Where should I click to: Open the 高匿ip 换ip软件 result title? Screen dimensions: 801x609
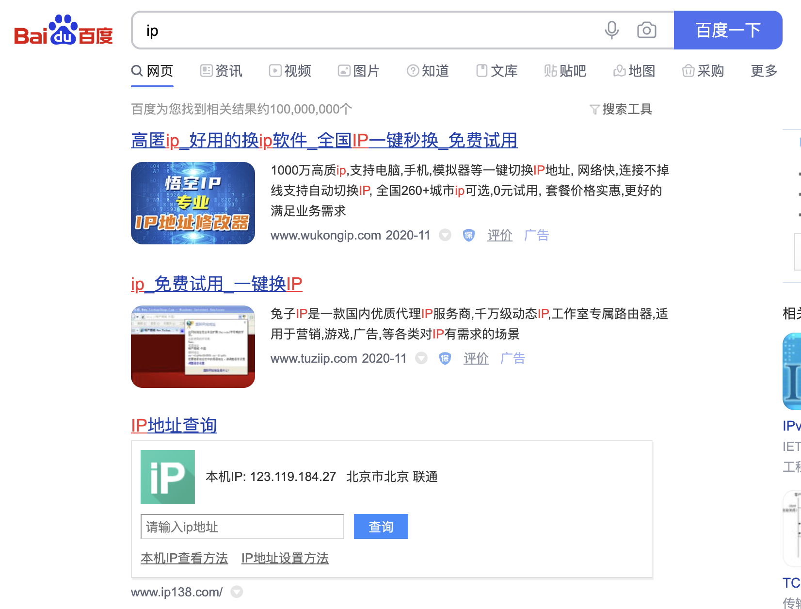(x=324, y=141)
